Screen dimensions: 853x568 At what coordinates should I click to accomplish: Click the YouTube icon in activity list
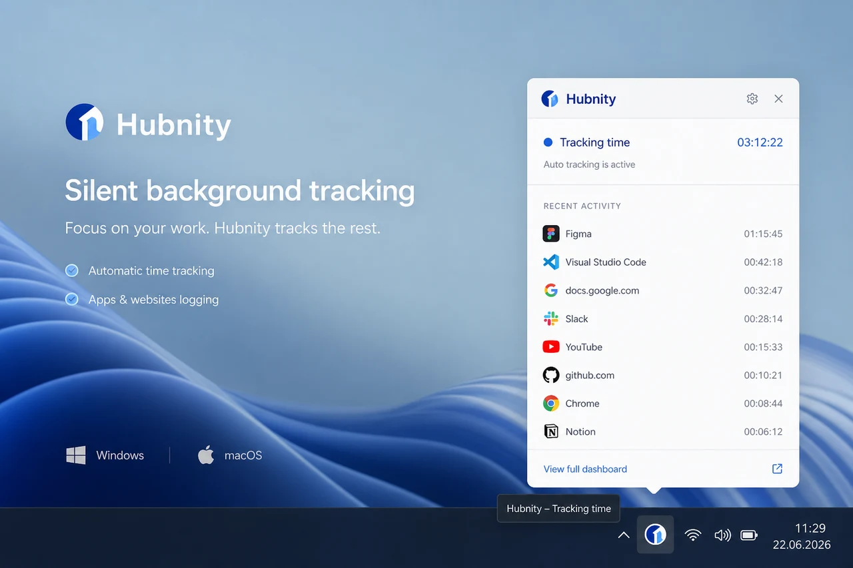pyautogui.click(x=551, y=347)
